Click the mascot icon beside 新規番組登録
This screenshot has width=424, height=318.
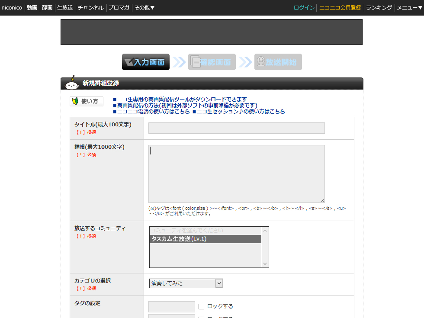pyautogui.click(x=72, y=83)
